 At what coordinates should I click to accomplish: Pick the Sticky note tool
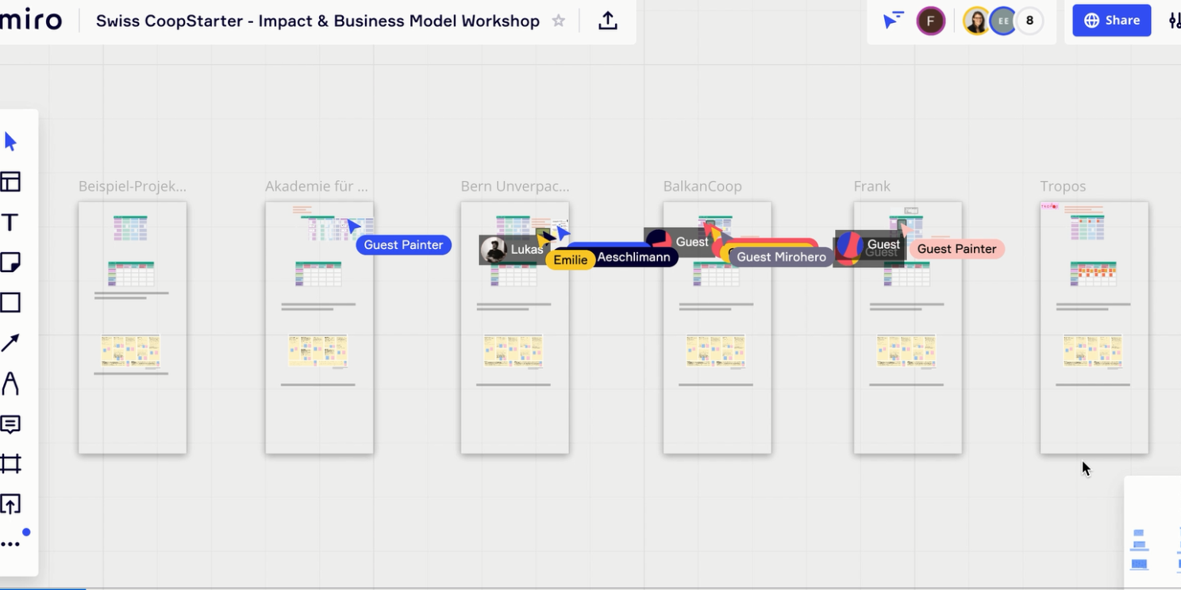tap(10, 262)
